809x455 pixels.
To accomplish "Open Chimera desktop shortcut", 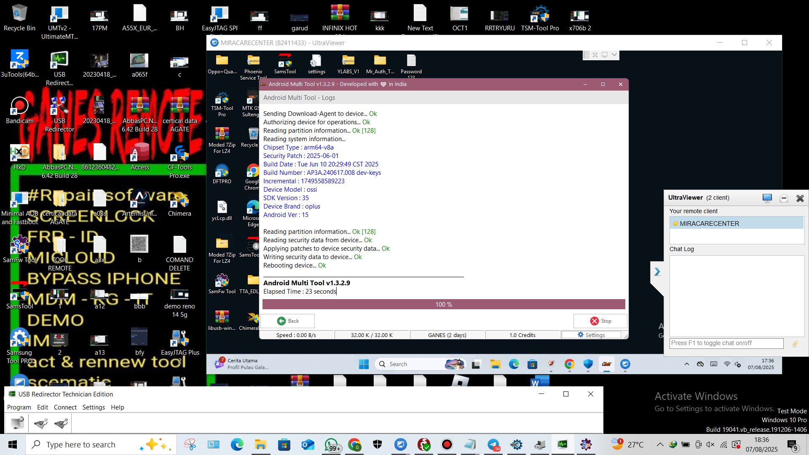I will click(x=179, y=203).
